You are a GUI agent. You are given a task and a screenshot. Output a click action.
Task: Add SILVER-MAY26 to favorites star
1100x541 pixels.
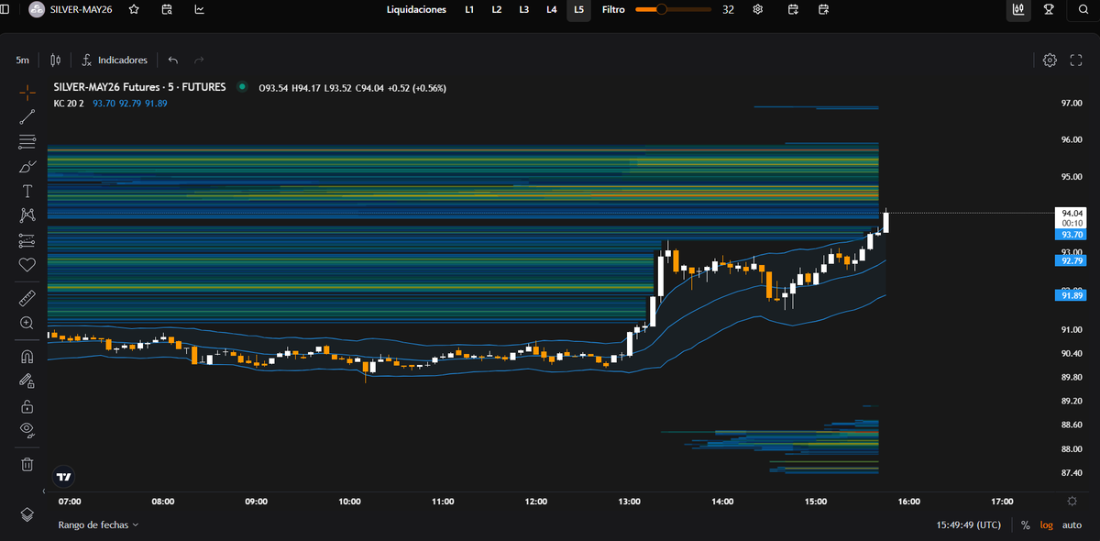135,9
